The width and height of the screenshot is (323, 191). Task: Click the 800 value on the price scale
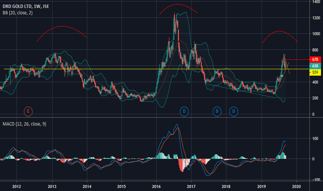315,50
